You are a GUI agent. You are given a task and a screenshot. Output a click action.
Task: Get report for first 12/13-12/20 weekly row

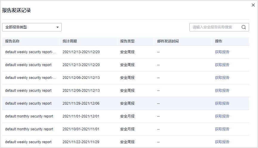pyautogui.click(x=222, y=52)
